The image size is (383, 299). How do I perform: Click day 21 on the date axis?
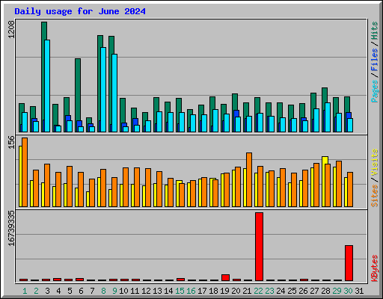(x=247, y=291)
